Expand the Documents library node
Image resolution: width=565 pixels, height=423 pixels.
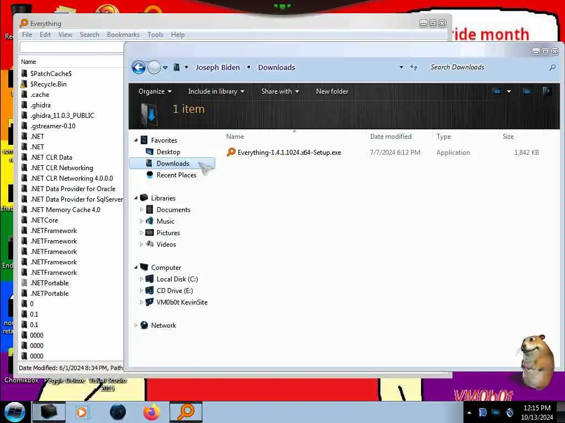coord(141,210)
